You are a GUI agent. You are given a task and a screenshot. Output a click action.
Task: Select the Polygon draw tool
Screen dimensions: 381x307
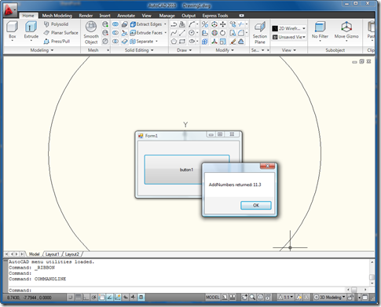point(174,42)
